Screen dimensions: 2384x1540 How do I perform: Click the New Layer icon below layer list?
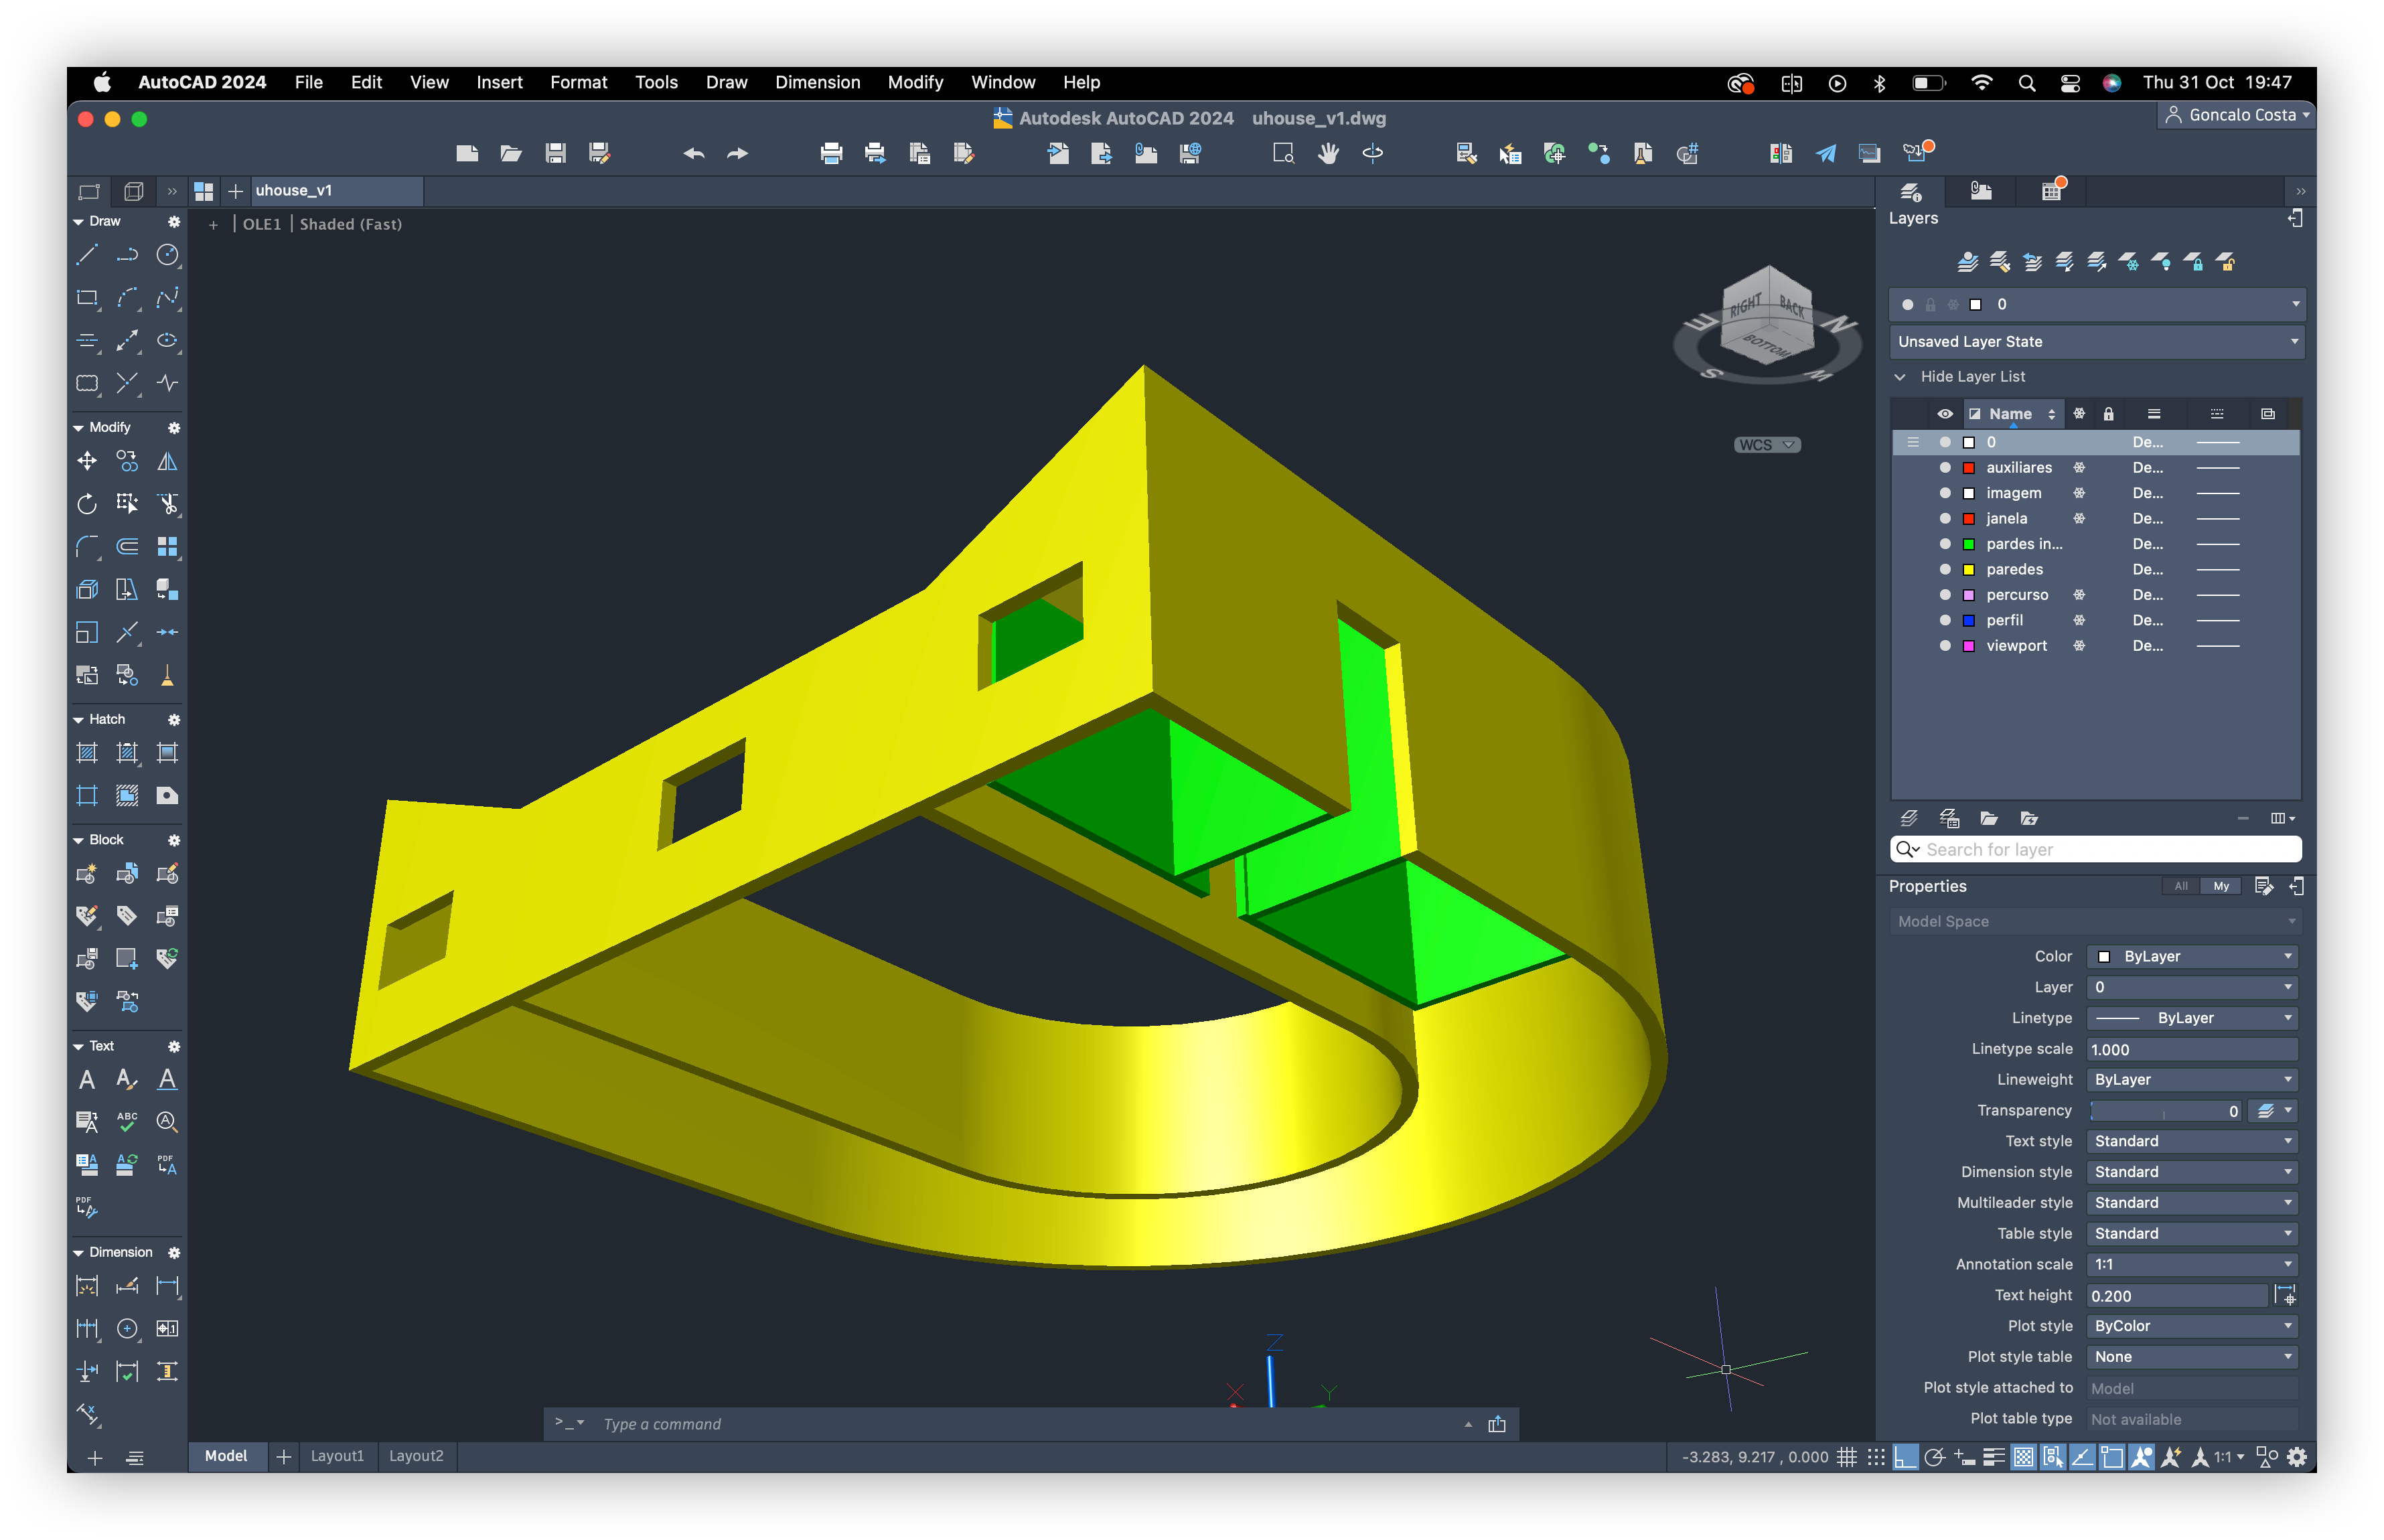[x=1909, y=818]
